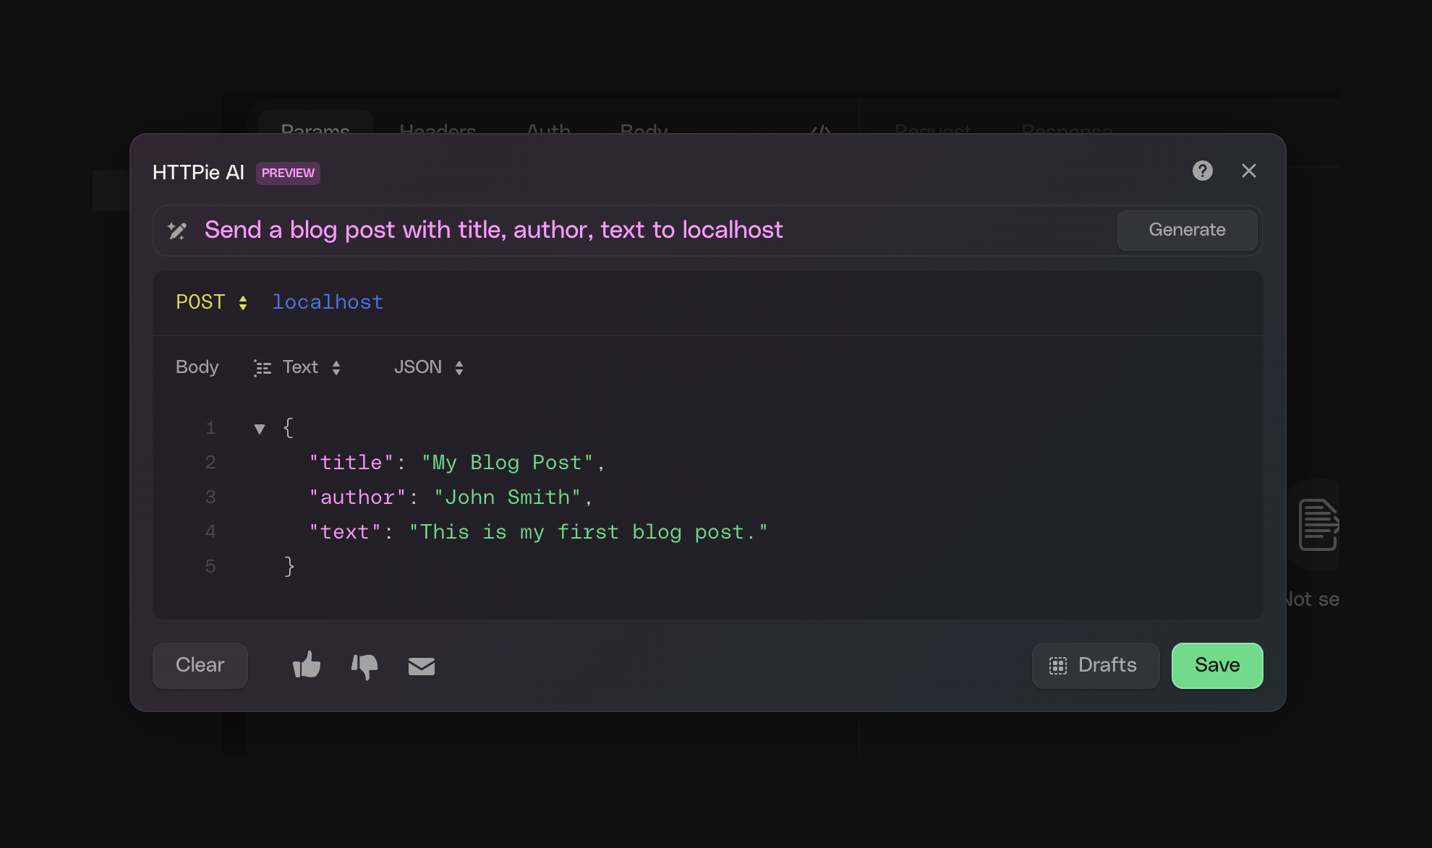Open the Text body type dropdown
The image size is (1432, 848).
pos(337,367)
